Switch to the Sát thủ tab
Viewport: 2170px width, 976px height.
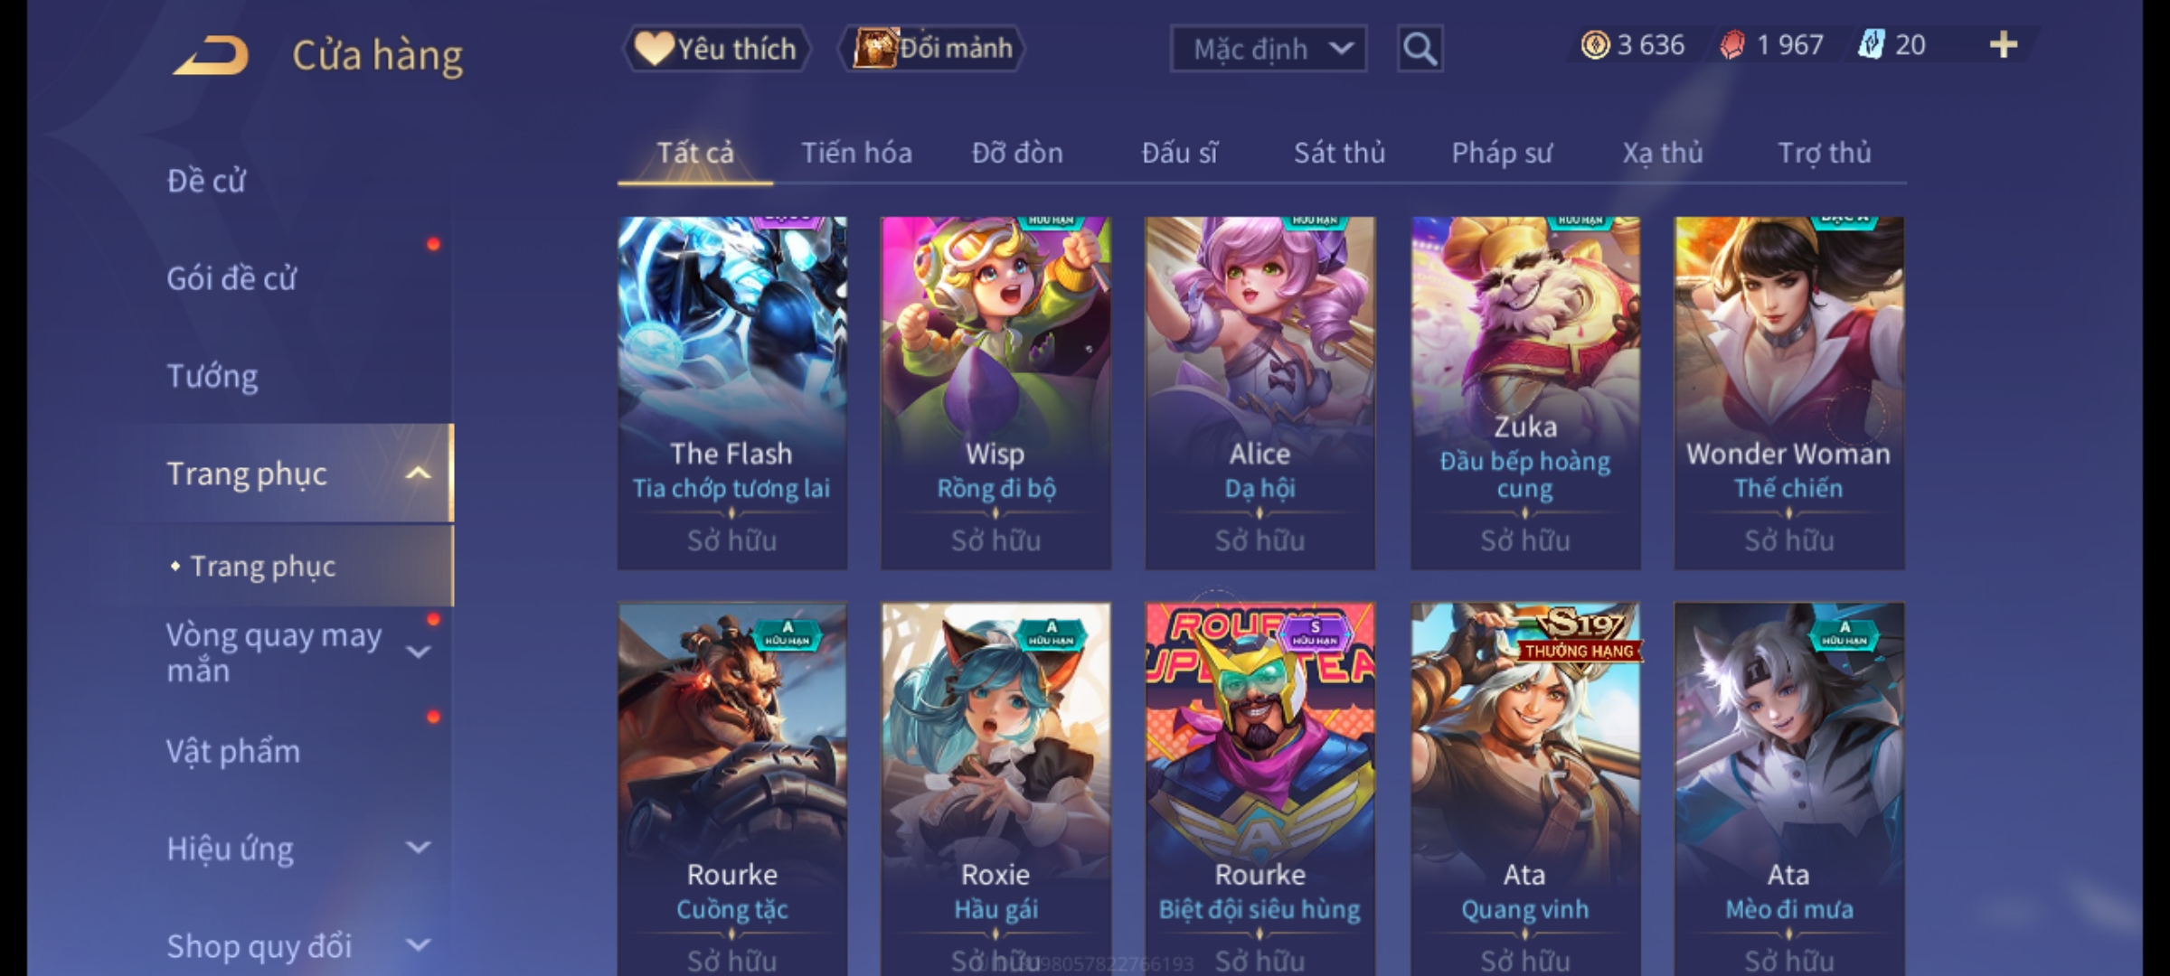1339,153
